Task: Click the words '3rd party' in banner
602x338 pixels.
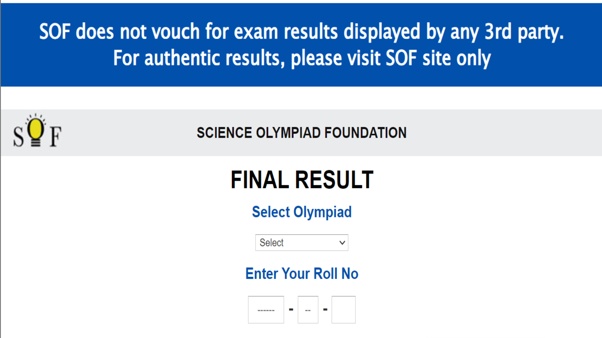Action: click(524, 32)
